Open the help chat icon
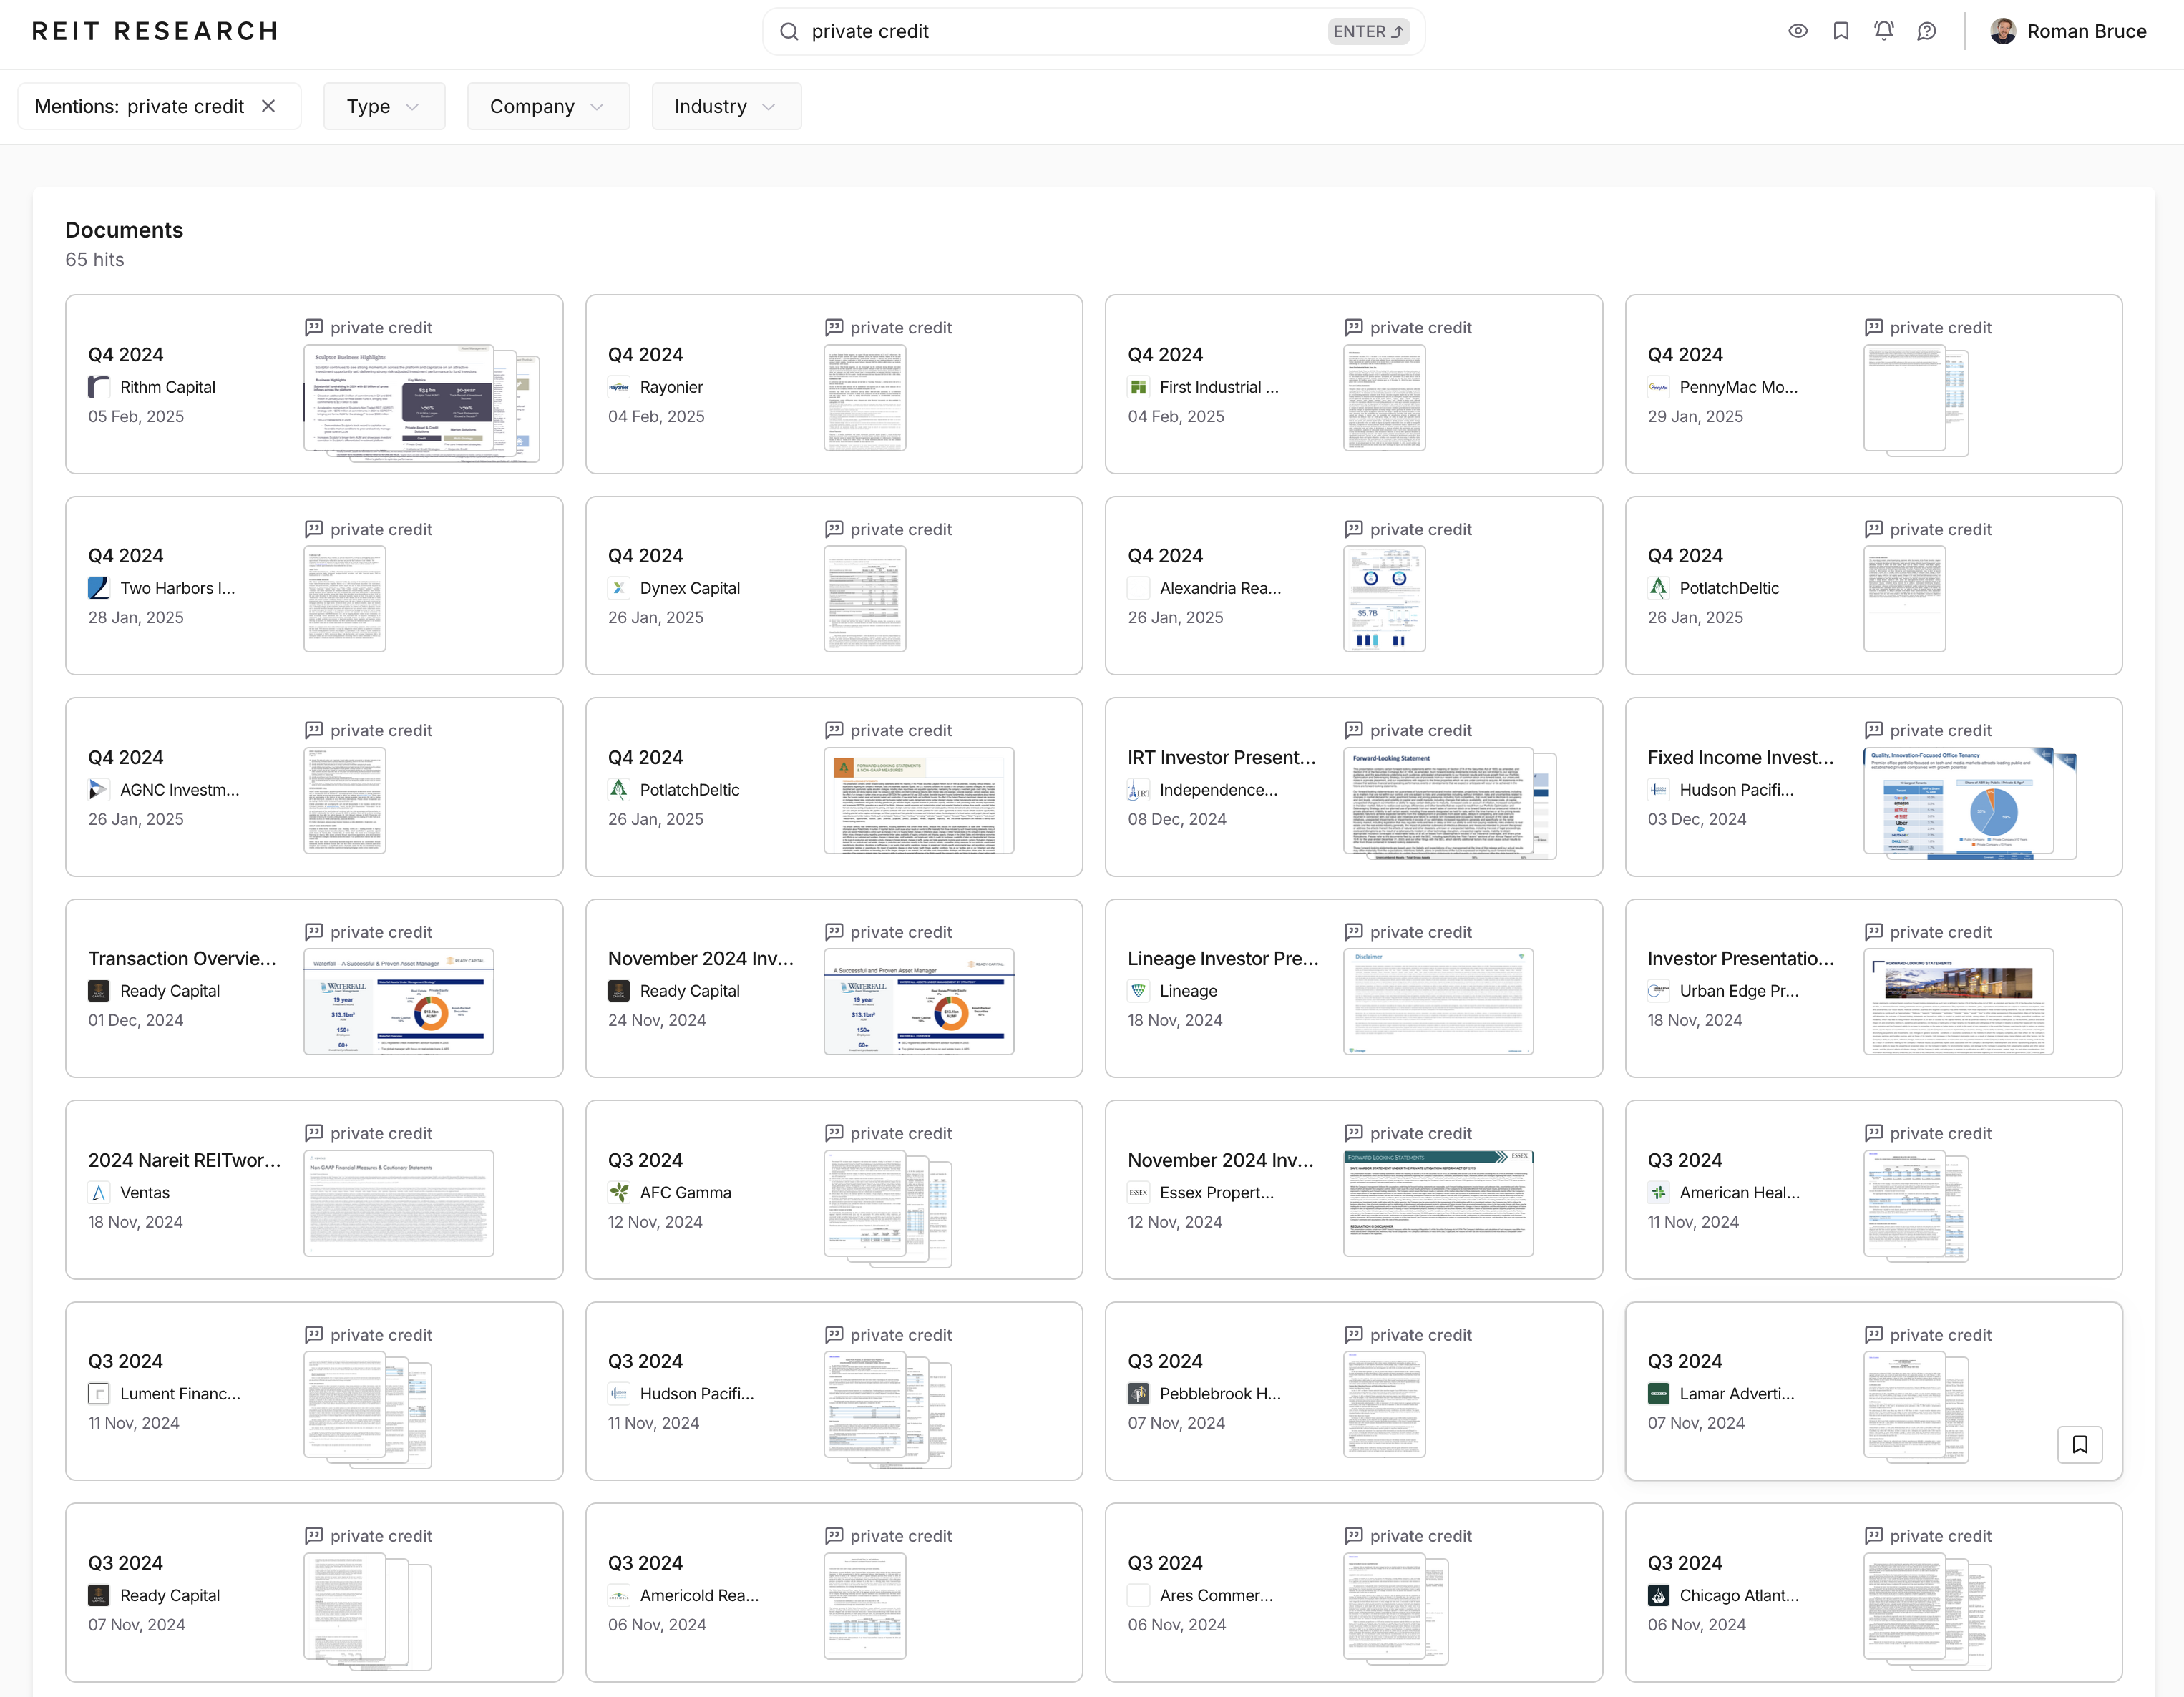This screenshot has height=1697, width=2184. pos(1927,31)
